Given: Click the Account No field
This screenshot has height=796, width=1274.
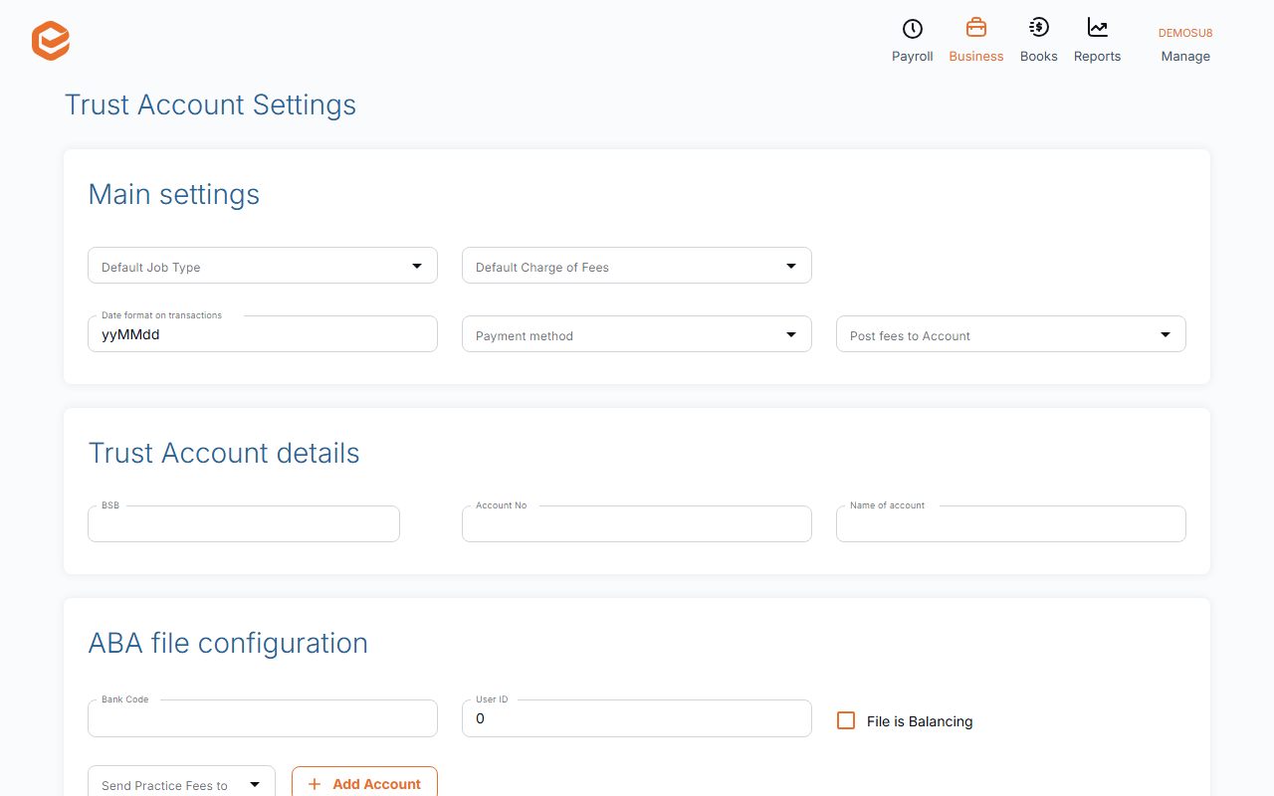Looking at the screenshot, I should click(637, 524).
